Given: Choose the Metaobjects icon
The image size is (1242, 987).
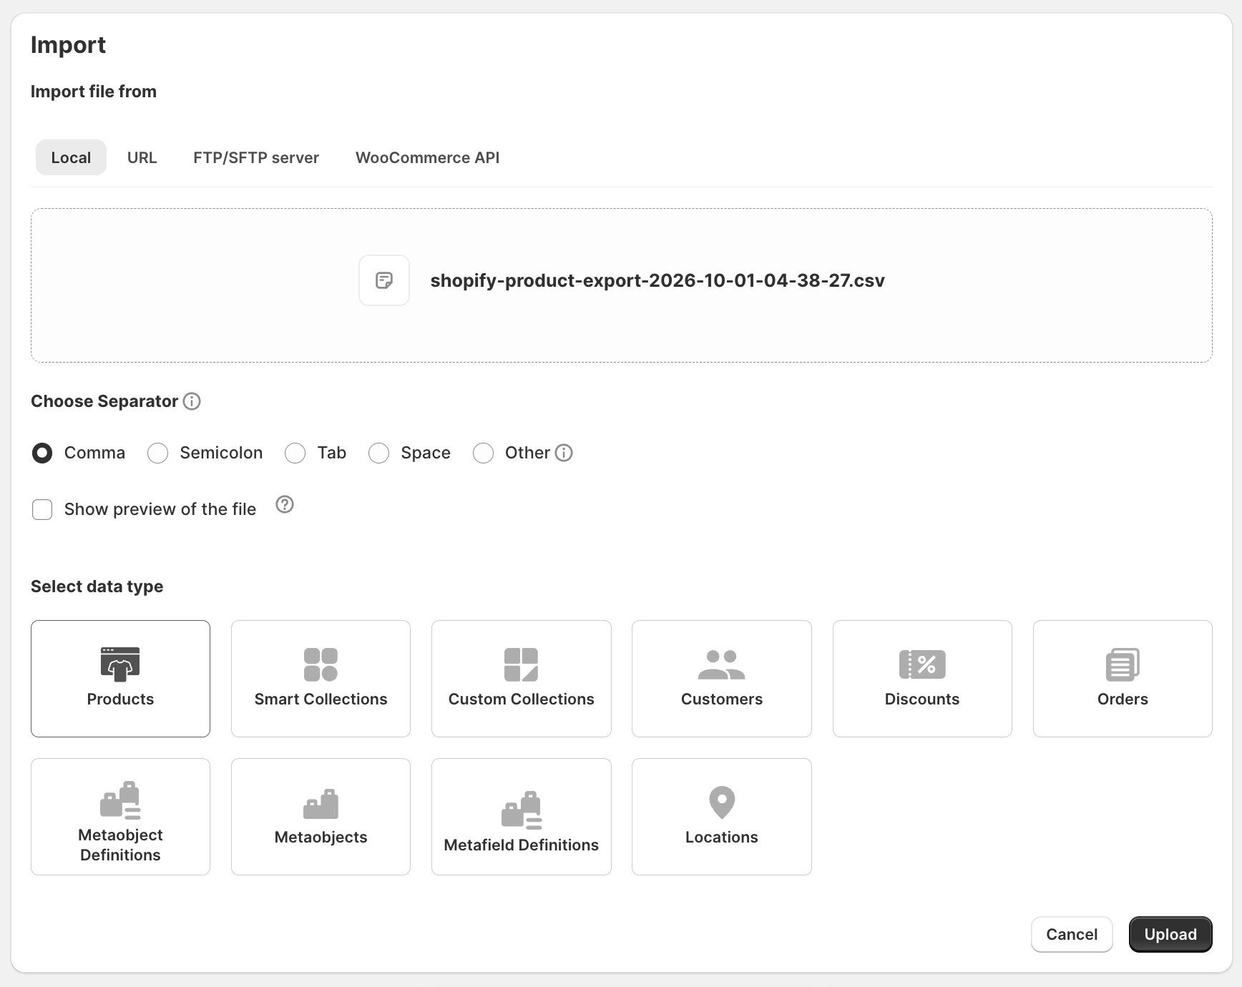Looking at the screenshot, I should tap(321, 804).
